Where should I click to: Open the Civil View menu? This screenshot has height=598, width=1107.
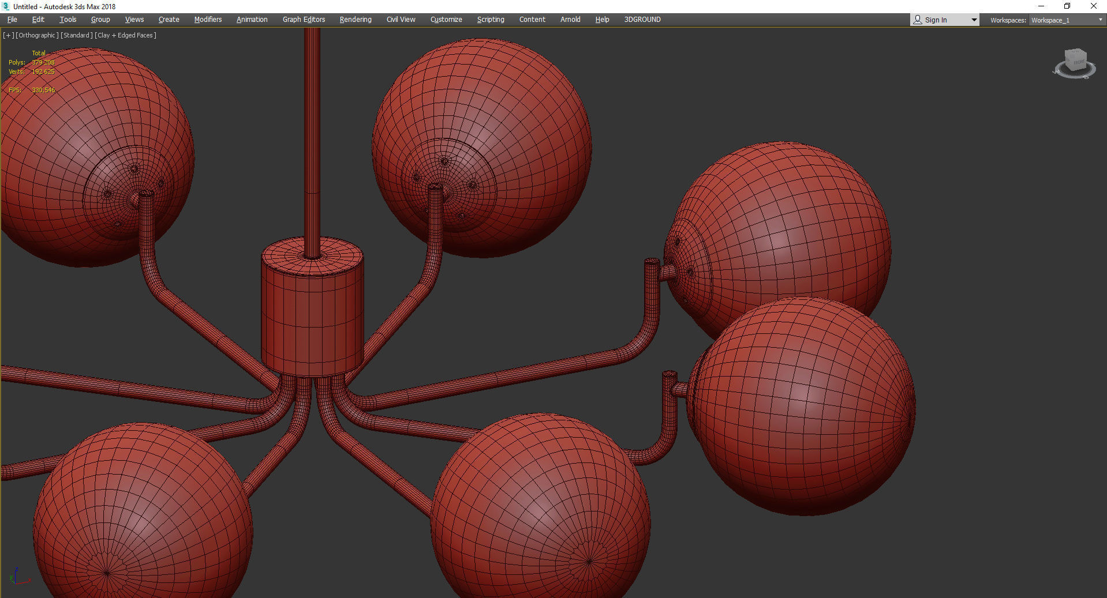pos(401,20)
